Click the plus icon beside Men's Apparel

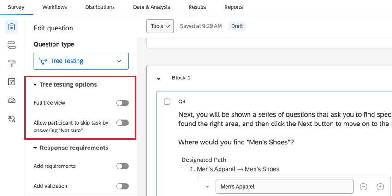(380, 187)
